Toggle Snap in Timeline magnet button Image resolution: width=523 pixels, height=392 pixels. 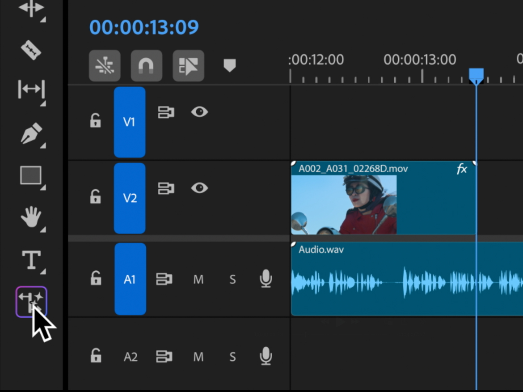pos(146,66)
